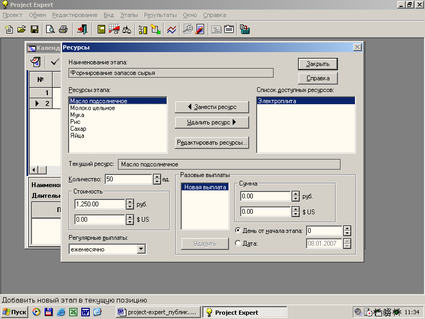Click the Сумма руб. input field

coord(265,196)
